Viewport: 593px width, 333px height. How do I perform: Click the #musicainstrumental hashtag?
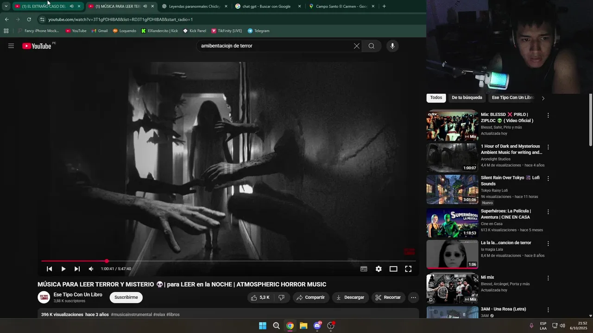[x=131, y=314]
